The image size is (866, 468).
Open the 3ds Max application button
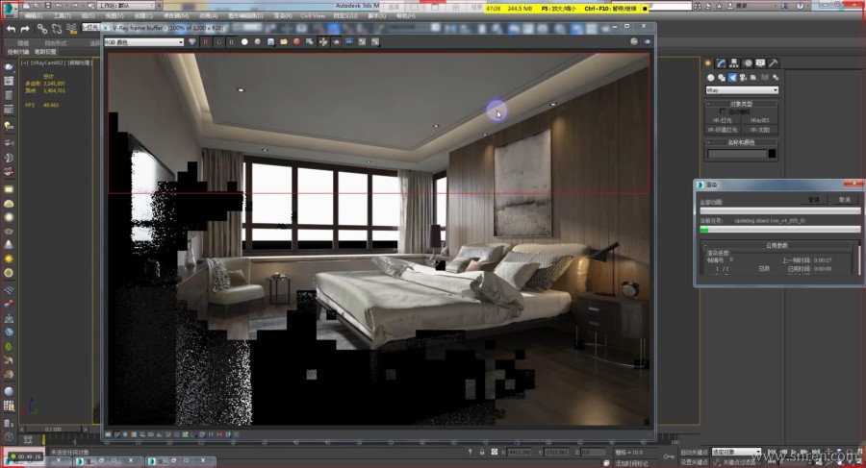tap(10, 10)
